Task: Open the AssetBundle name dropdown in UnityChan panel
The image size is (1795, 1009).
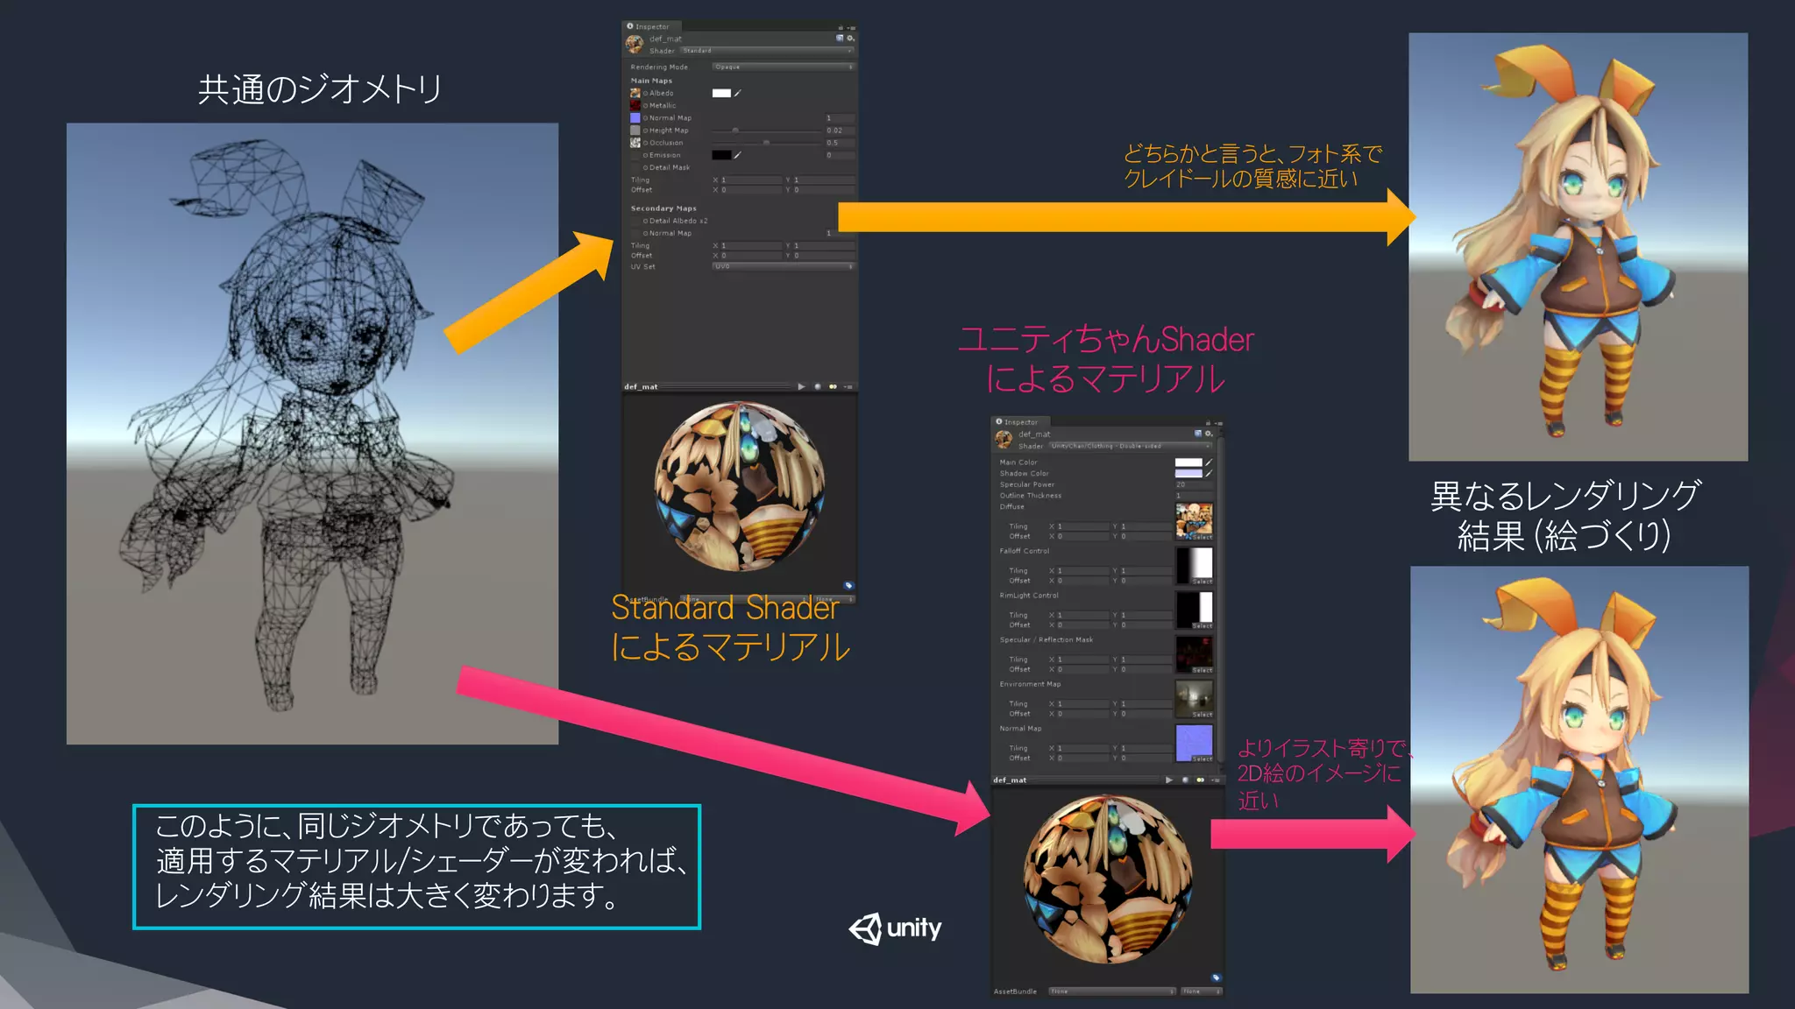Action: pos(1111,991)
